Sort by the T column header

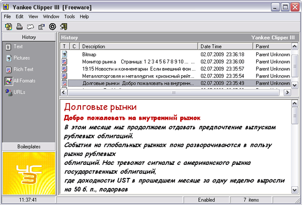tap(64, 47)
